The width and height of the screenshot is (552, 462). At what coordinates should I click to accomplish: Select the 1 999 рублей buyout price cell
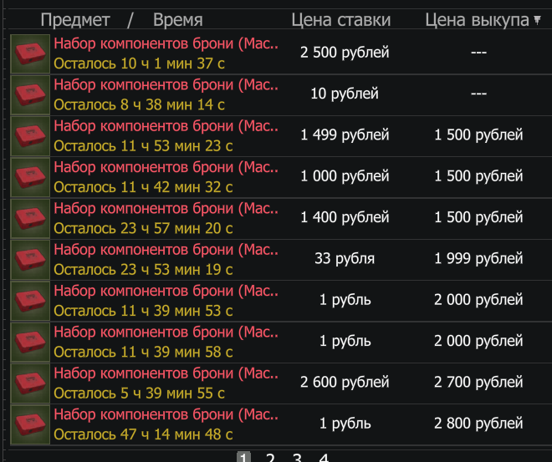[478, 259]
